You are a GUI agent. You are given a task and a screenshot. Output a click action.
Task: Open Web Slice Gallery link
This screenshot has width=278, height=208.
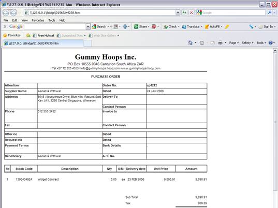pyautogui.click(x=103, y=35)
